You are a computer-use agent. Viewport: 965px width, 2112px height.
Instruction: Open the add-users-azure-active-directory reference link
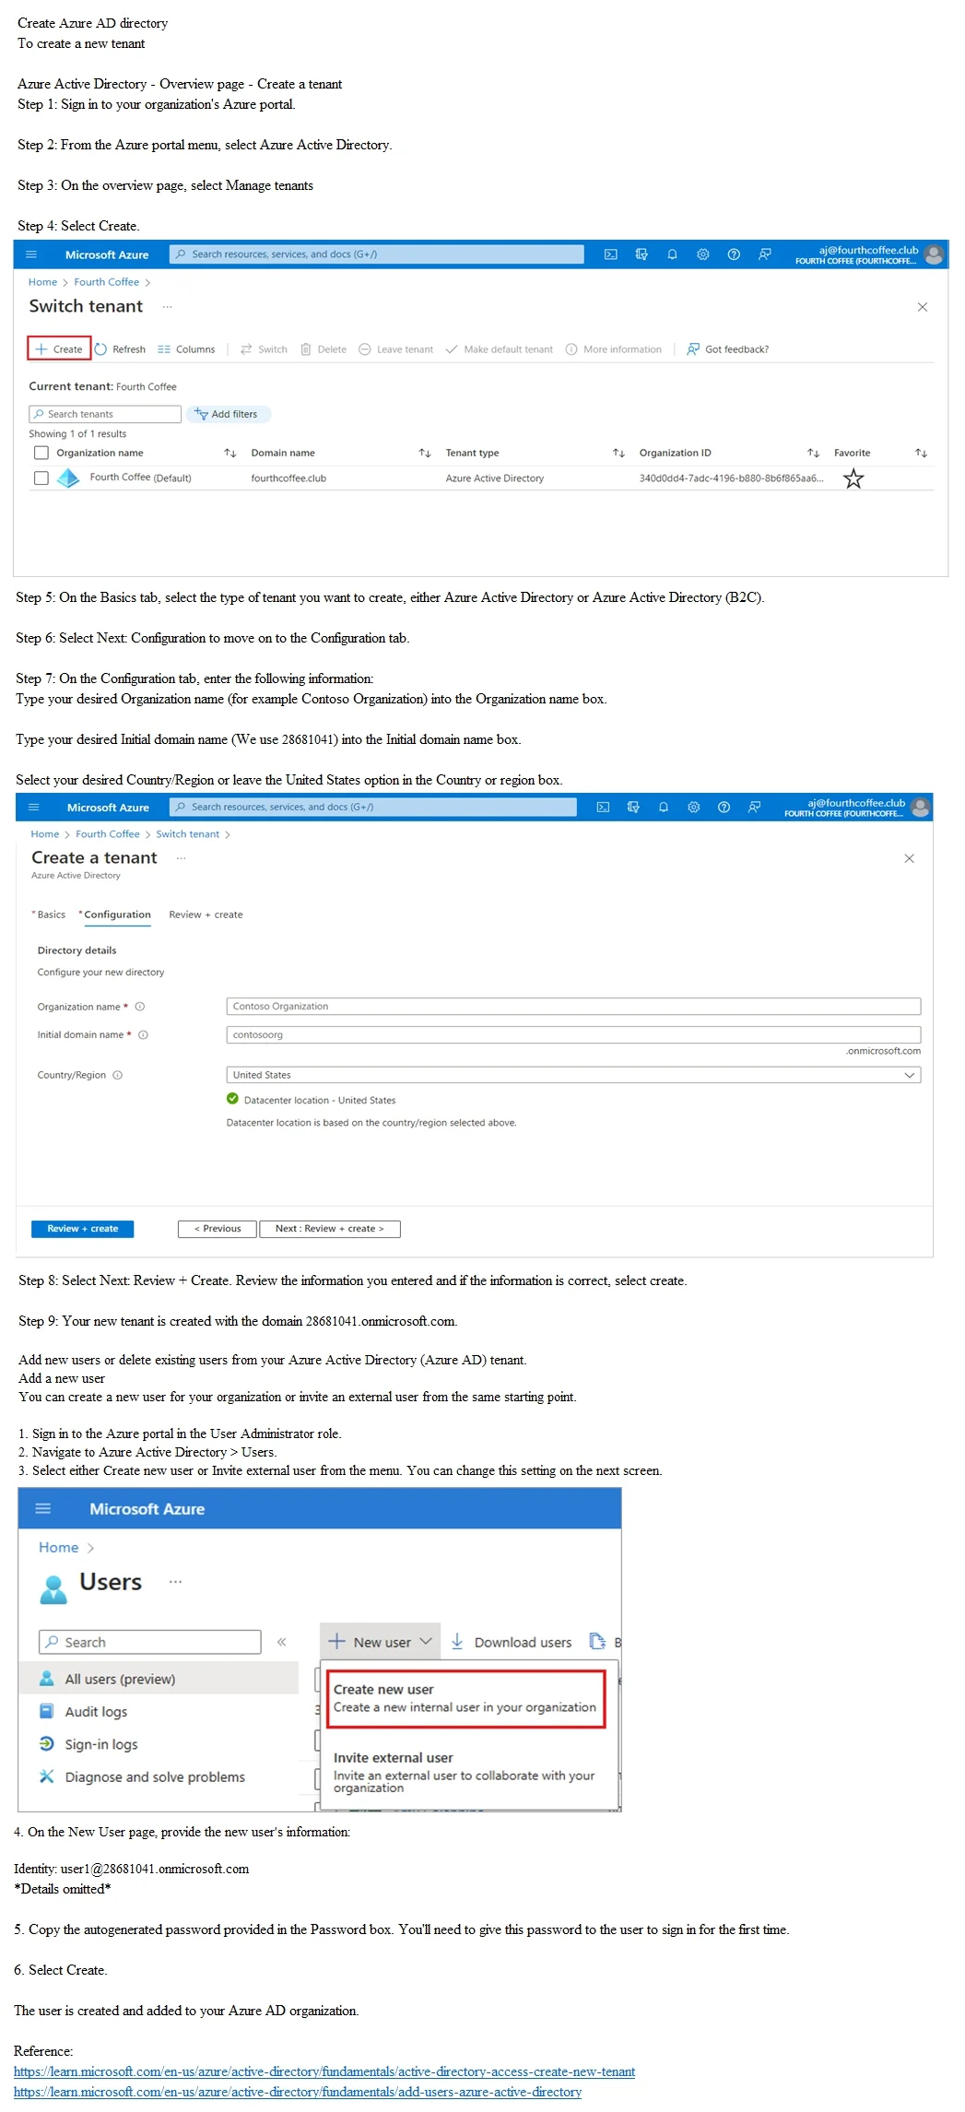[x=298, y=2092]
